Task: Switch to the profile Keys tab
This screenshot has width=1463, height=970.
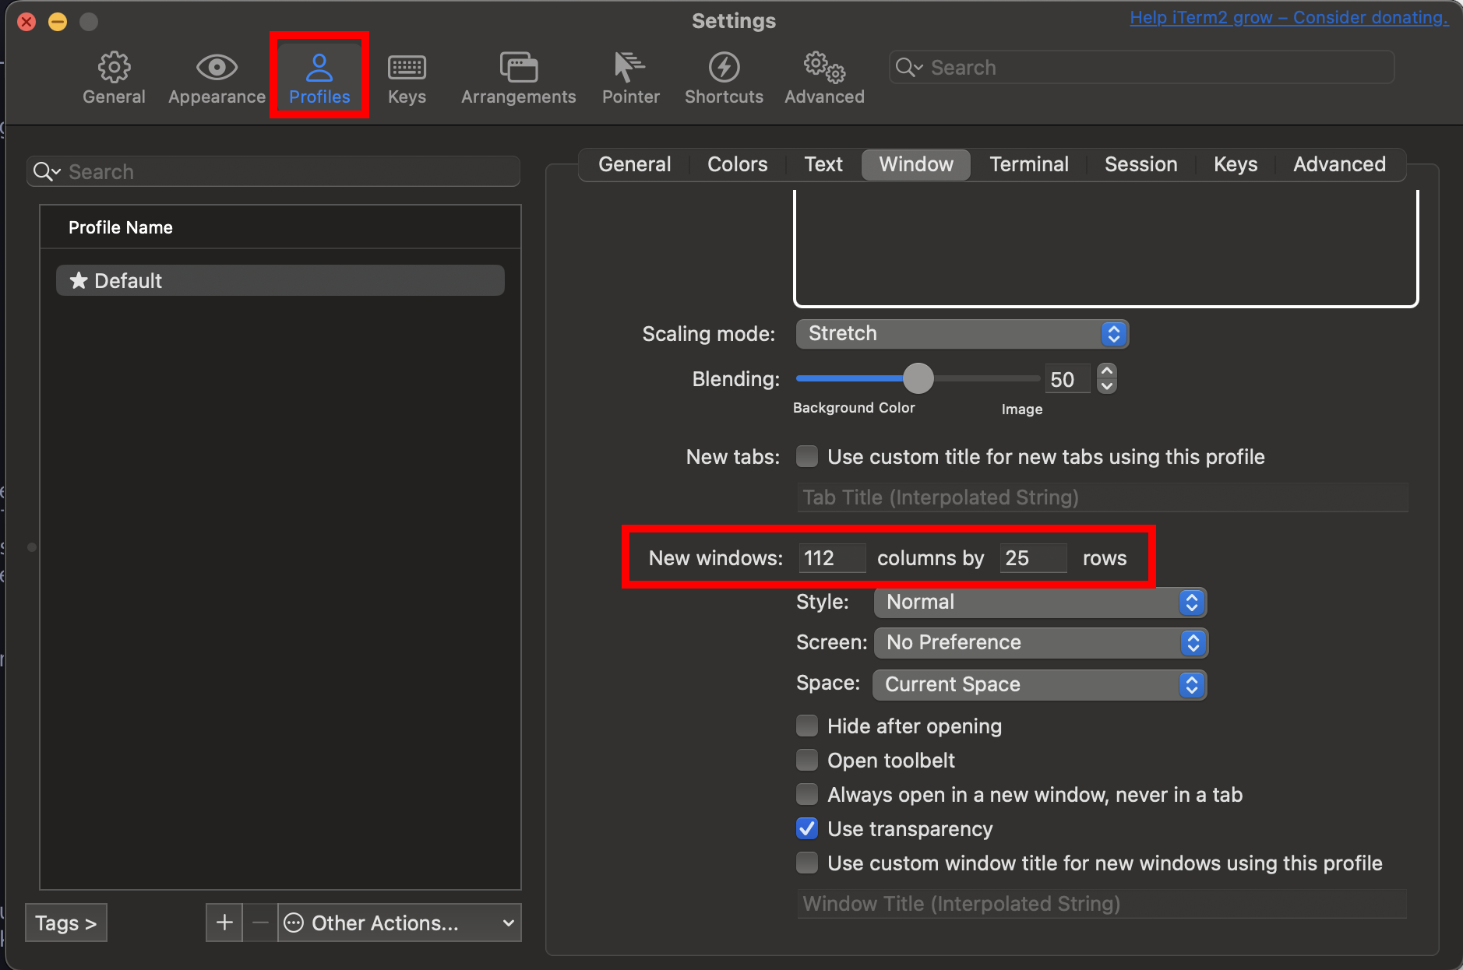Action: pyautogui.click(x=1236, y=164)
